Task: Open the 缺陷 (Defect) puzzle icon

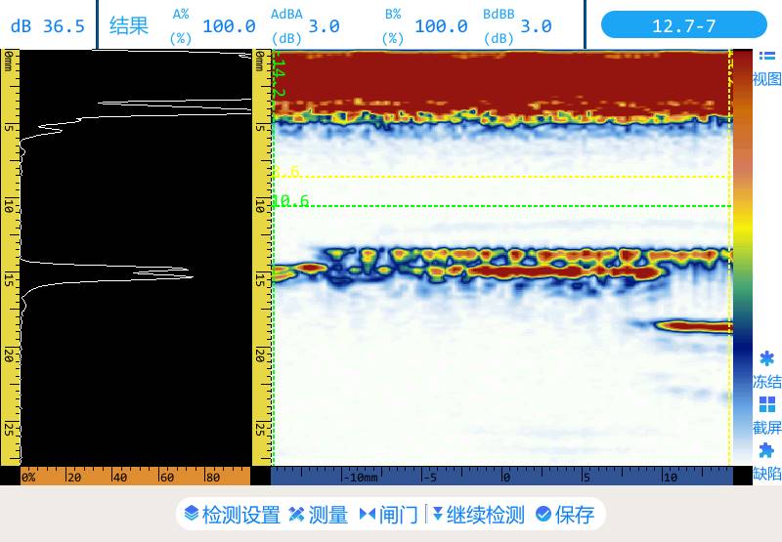Action: point(767,451)
